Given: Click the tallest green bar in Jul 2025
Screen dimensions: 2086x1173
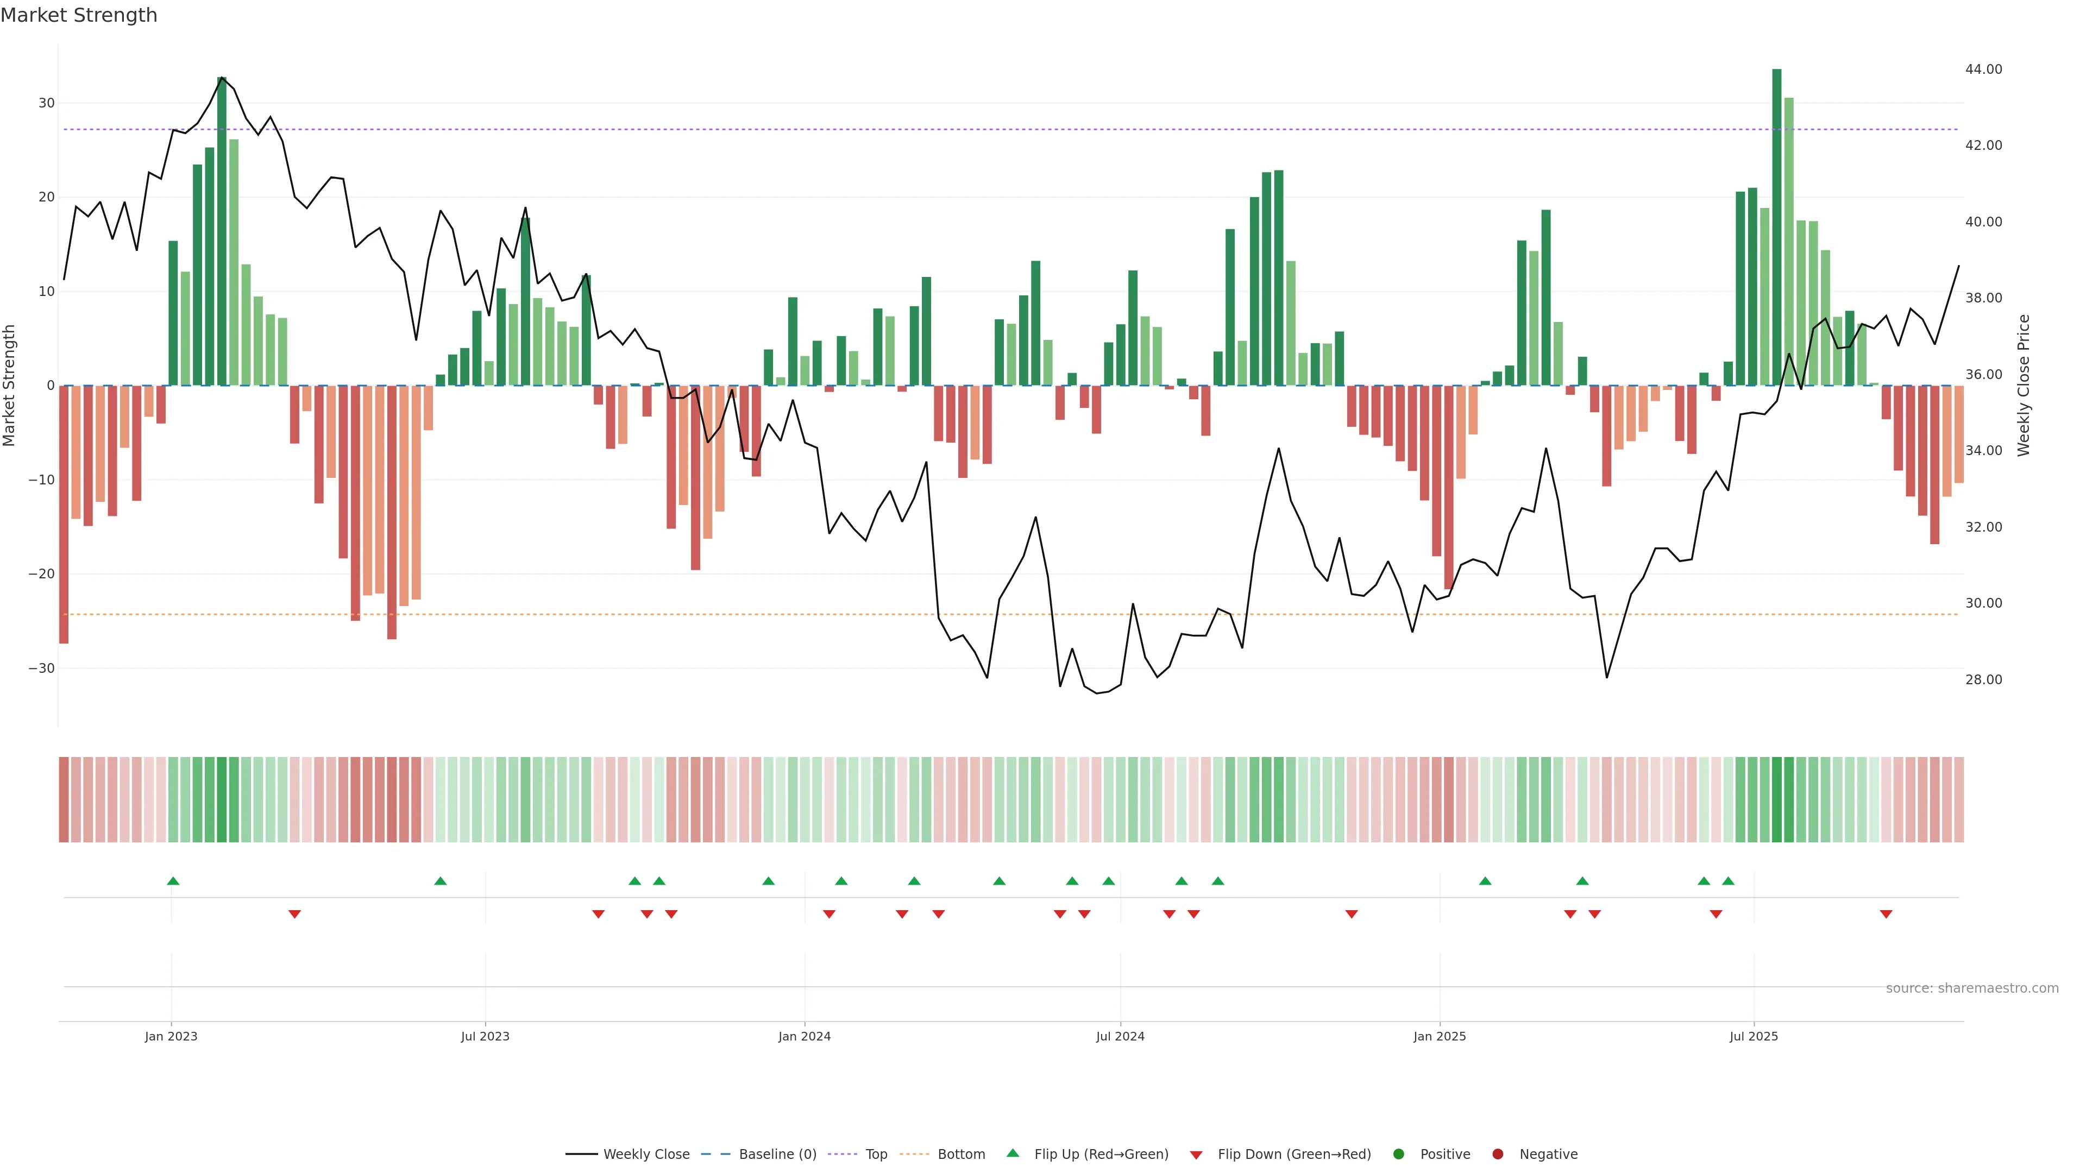Looking at the screenshot, I should [1777, 226].
